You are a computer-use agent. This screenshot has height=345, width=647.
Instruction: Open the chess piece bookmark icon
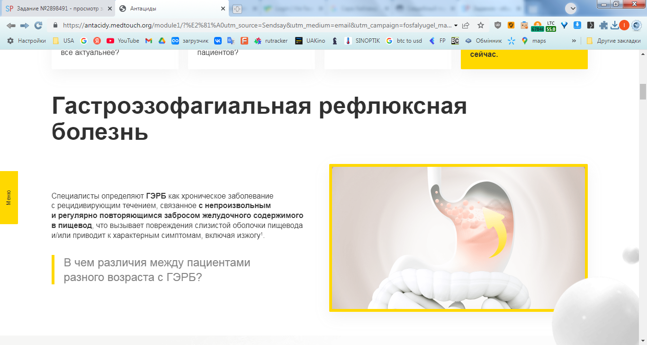[335, 41]
